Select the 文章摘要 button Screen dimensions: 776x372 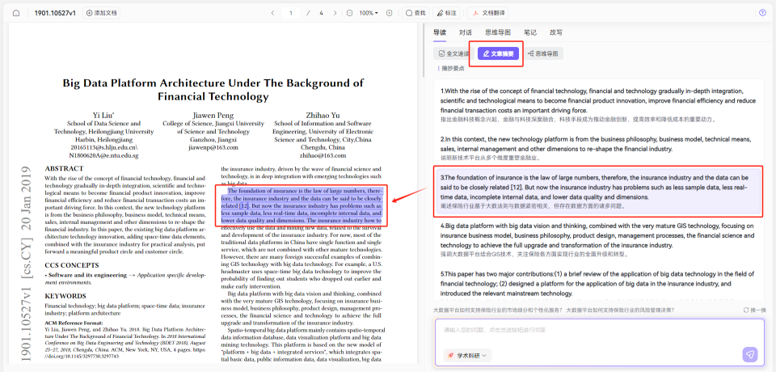[499, 53]
